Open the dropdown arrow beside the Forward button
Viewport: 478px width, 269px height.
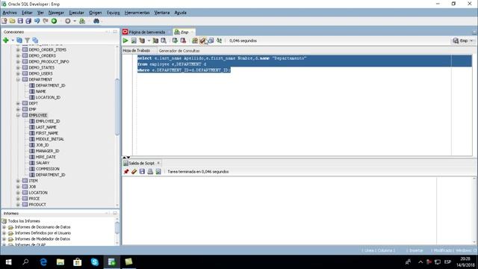pos(75,21)
